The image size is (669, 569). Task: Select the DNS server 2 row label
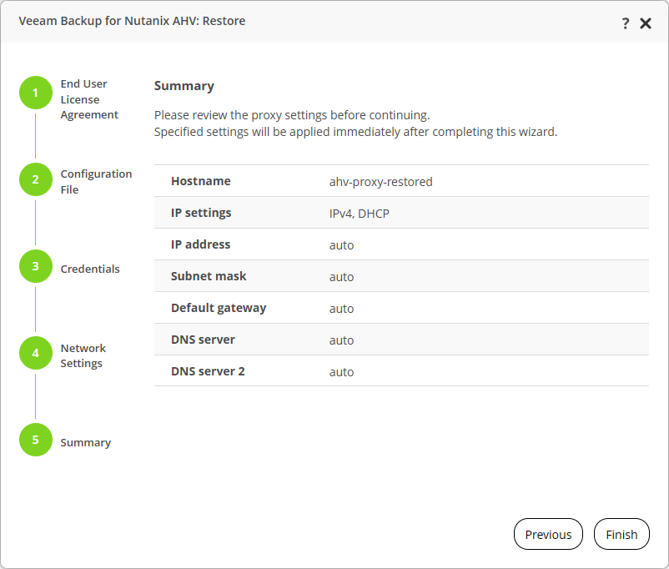coord(208,371)
